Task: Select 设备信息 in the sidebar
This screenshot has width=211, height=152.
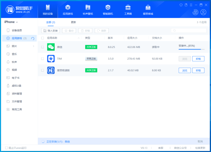Action: [19, 30]
